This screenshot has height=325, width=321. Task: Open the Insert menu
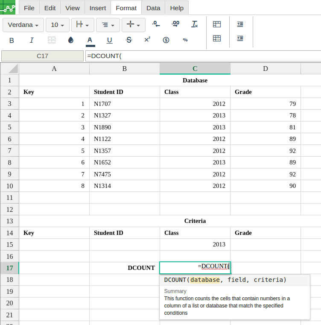point(98,8)
